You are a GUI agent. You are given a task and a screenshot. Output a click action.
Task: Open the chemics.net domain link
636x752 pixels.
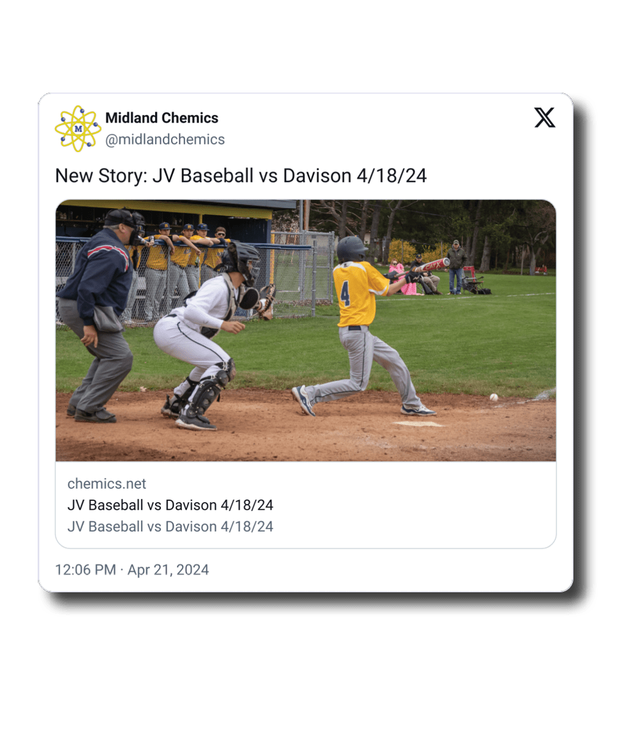107,484
